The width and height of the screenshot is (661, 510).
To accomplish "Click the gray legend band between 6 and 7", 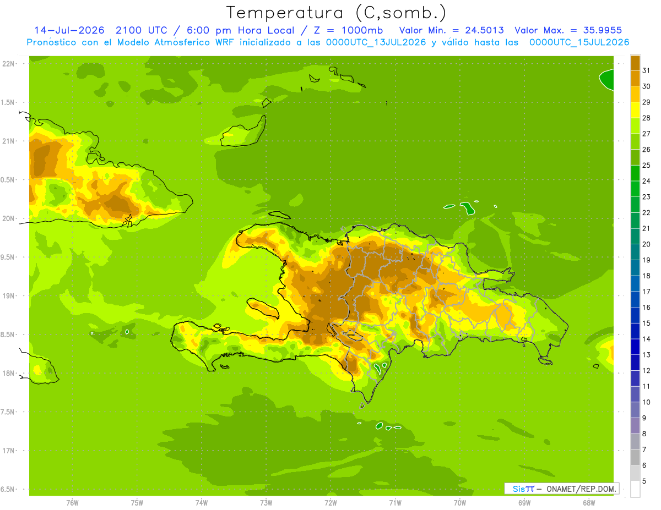I will [635, 457].
